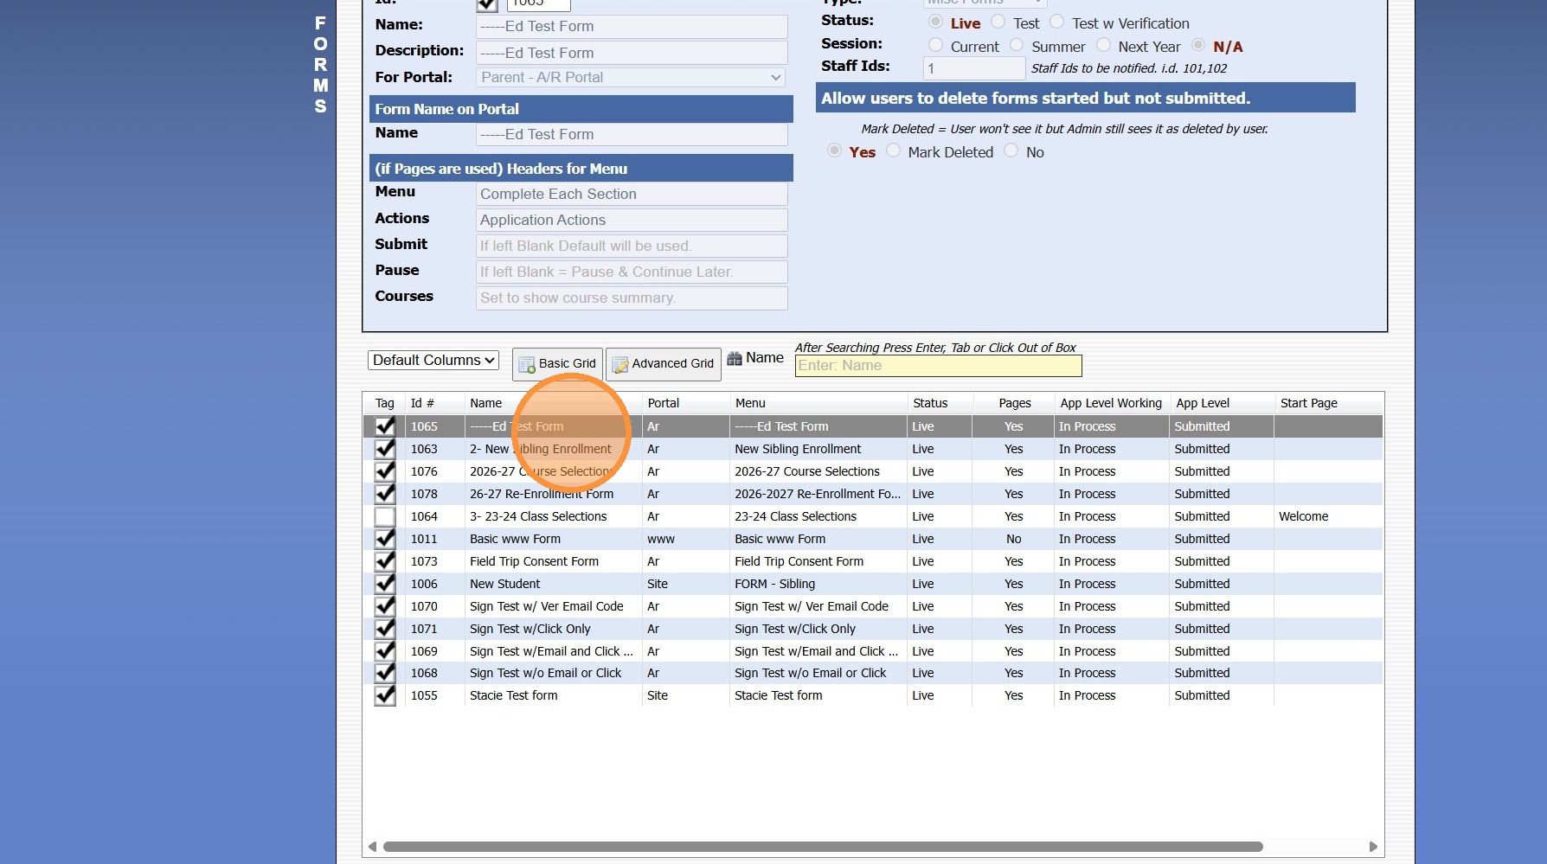Select "Field Trip Consent Form" in the Name column
This screenshot has height=864, width=1547.
point(534,561)
